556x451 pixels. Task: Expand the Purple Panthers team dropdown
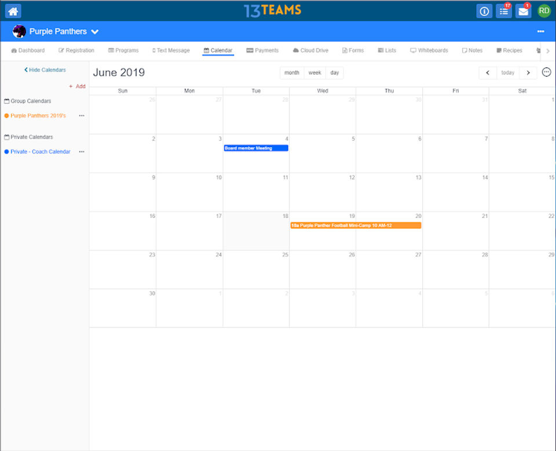pyautogui.click(x=94, y=31)
